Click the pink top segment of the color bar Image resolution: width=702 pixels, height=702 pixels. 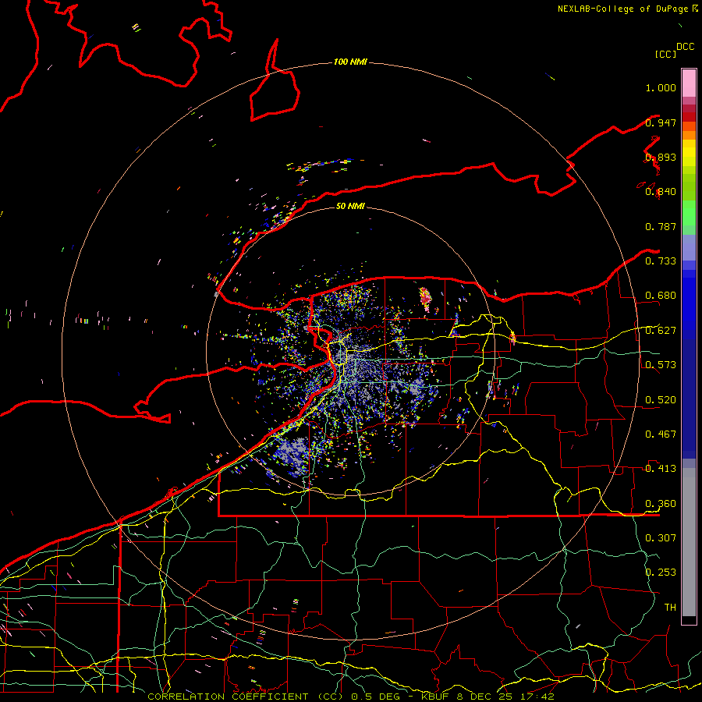689,83
